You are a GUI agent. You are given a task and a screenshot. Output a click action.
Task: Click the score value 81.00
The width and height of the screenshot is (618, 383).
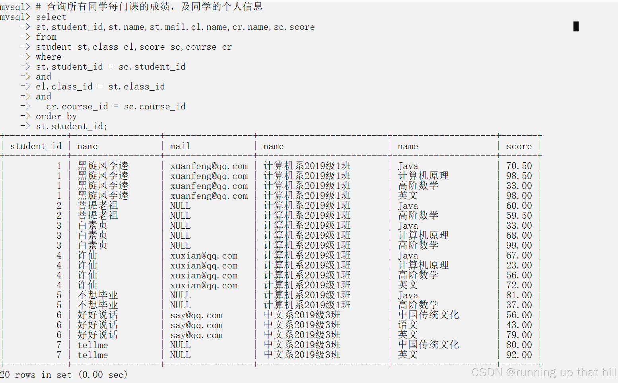click(x=519, y=295)
